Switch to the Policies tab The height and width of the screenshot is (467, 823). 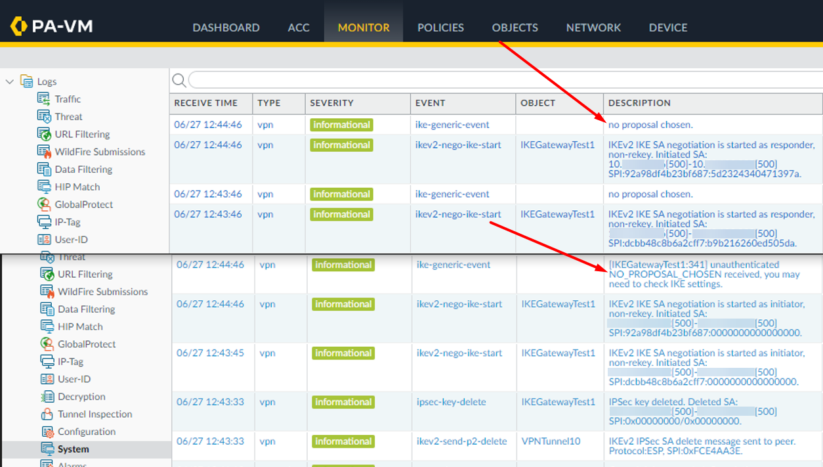pos(440,28)
